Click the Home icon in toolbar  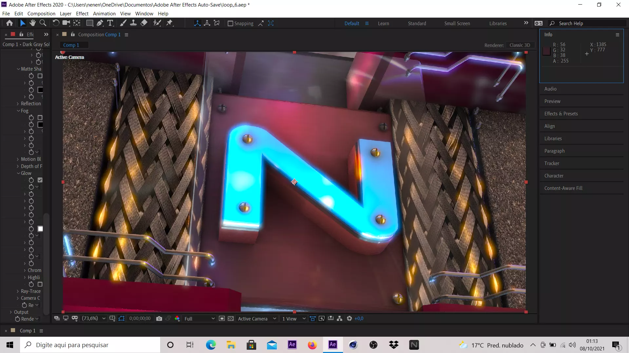click(x=10, y=23)
